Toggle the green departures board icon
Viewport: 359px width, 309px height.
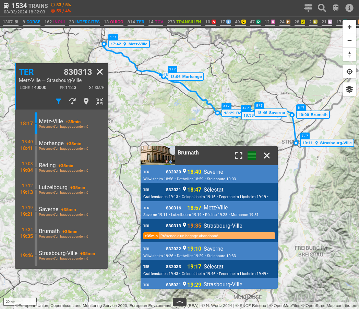click(252, 156)
